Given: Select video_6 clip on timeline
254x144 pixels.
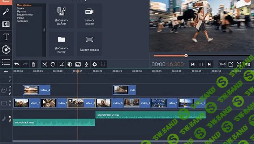Looking at the screenshot, I should point(109,103).
